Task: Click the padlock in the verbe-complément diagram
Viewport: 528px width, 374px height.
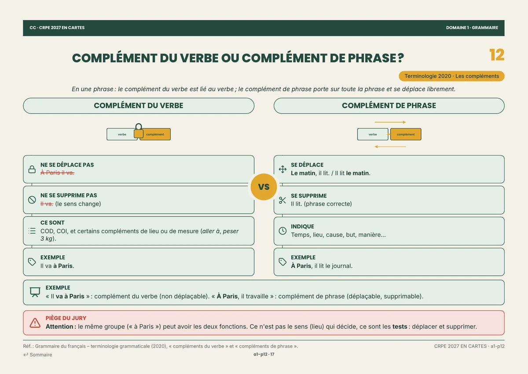Action: [x=139, y=131]
